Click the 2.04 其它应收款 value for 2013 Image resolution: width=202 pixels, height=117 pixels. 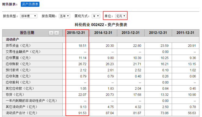point(138,89)
